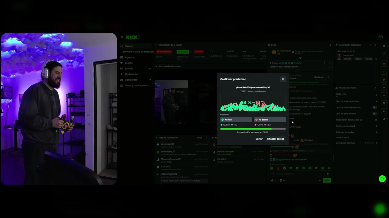Image resolution: width=389 pixels, height=218 pixels.
Task: Select the Acekto prediction option
Action: (x=236, y=120)
